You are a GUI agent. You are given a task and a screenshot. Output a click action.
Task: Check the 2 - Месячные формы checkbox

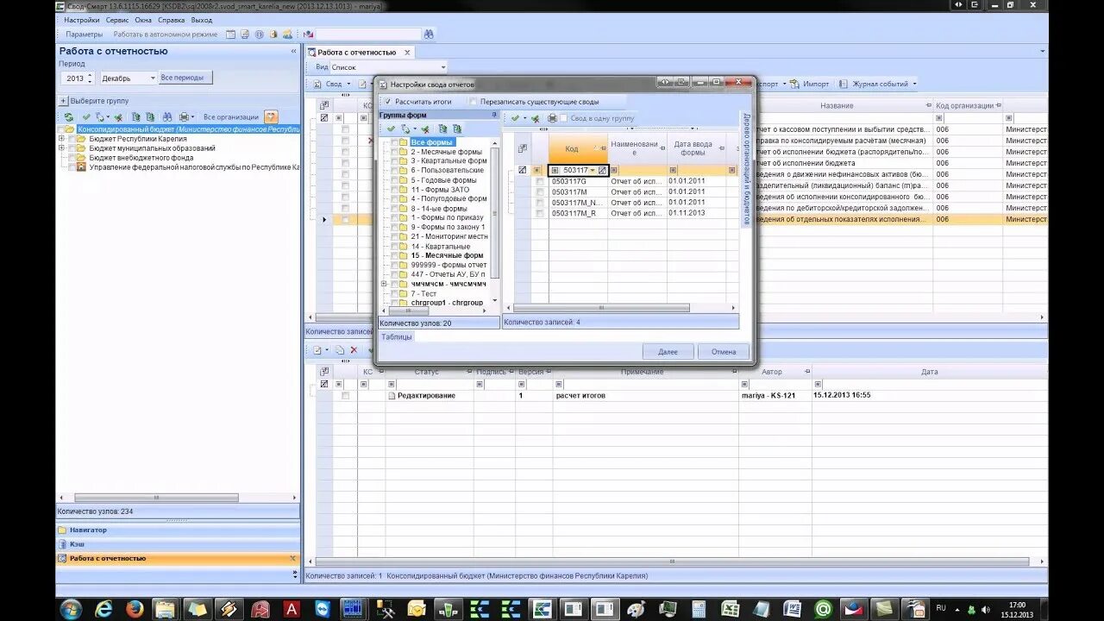coord(395,152)
